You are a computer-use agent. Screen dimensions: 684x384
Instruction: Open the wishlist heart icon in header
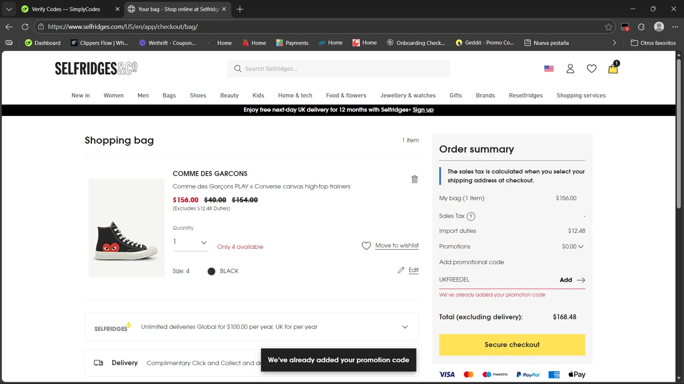point(591,69)
